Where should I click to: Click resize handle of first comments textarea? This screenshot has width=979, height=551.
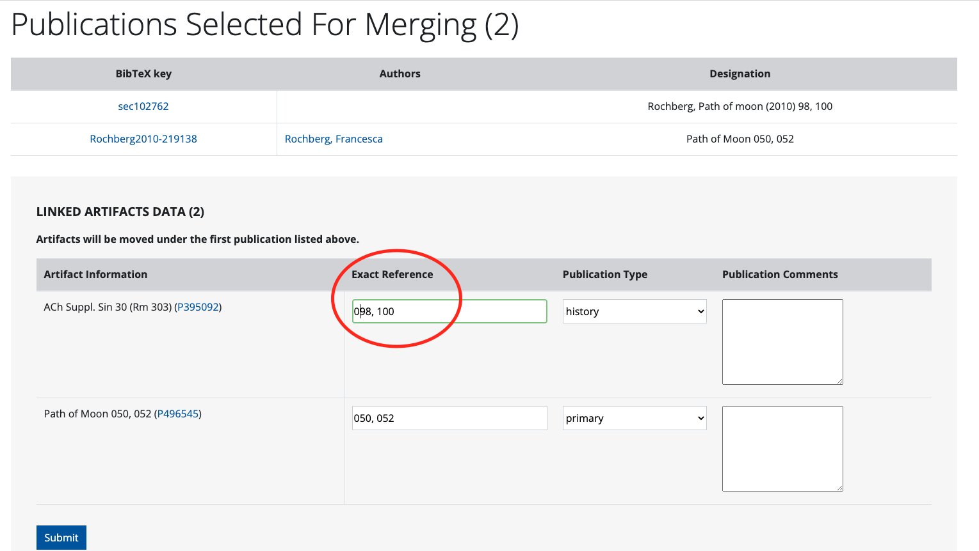(839, 381)
